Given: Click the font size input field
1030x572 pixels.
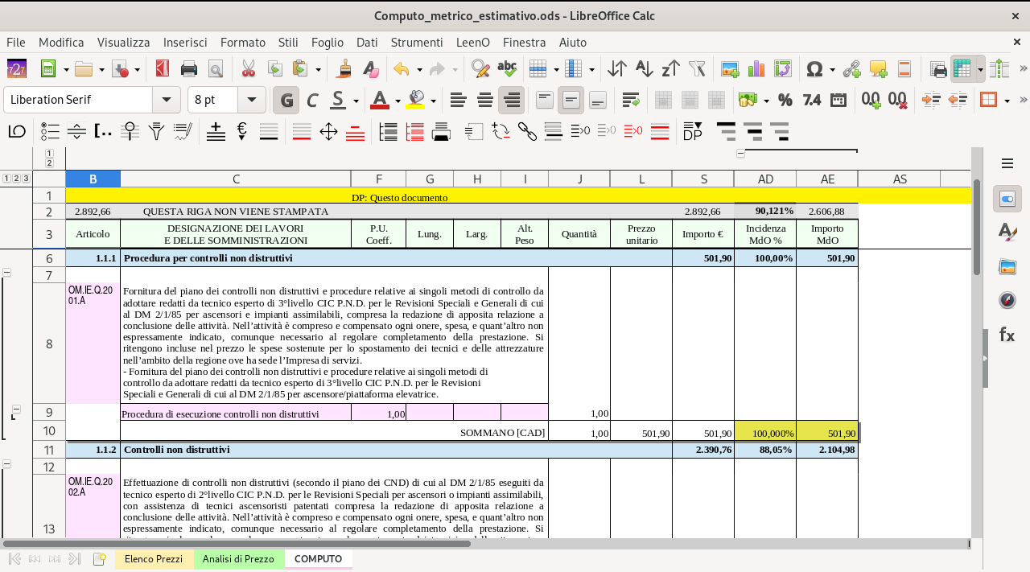Looking at the screenshot, I should pyautogui.click(x=213, y=100).
